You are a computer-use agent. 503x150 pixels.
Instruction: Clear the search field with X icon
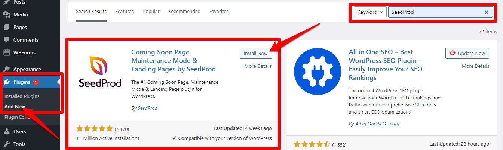[486, 12]
